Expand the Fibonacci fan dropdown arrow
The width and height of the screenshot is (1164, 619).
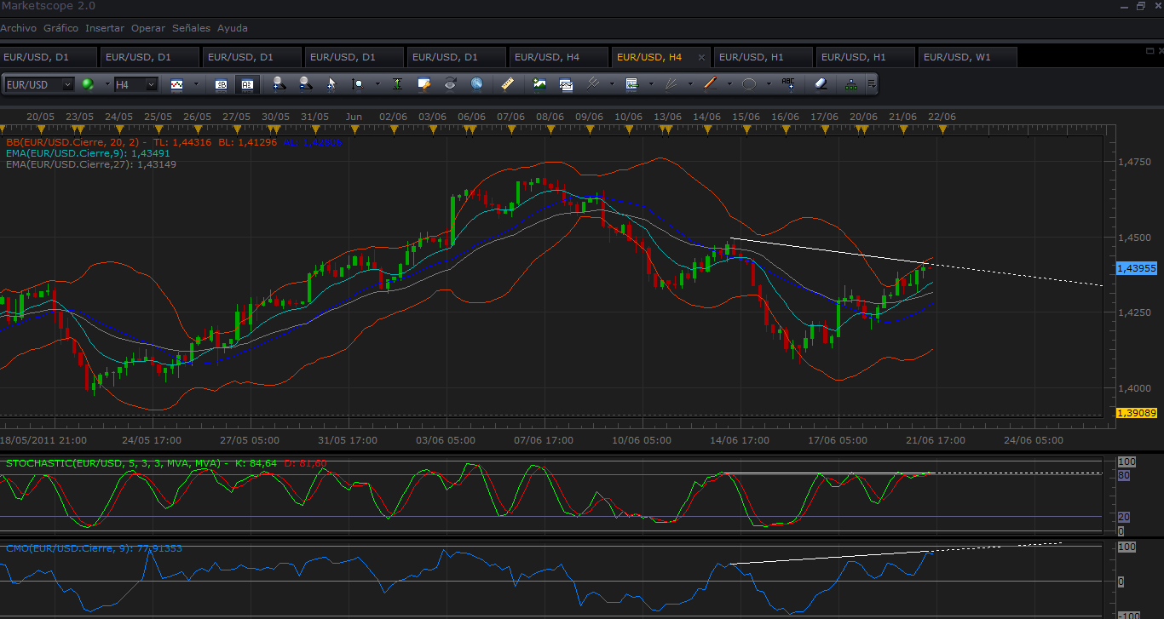pyautogui.click(x=689, y=84)
